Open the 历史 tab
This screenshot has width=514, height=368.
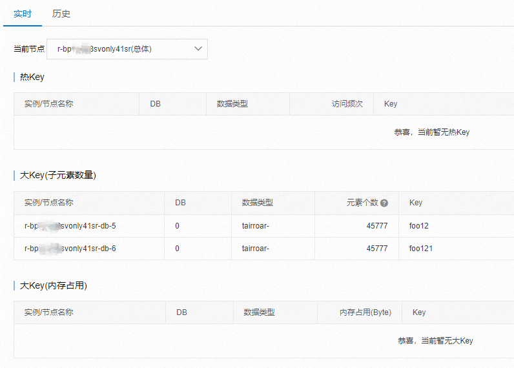point(61,14)
